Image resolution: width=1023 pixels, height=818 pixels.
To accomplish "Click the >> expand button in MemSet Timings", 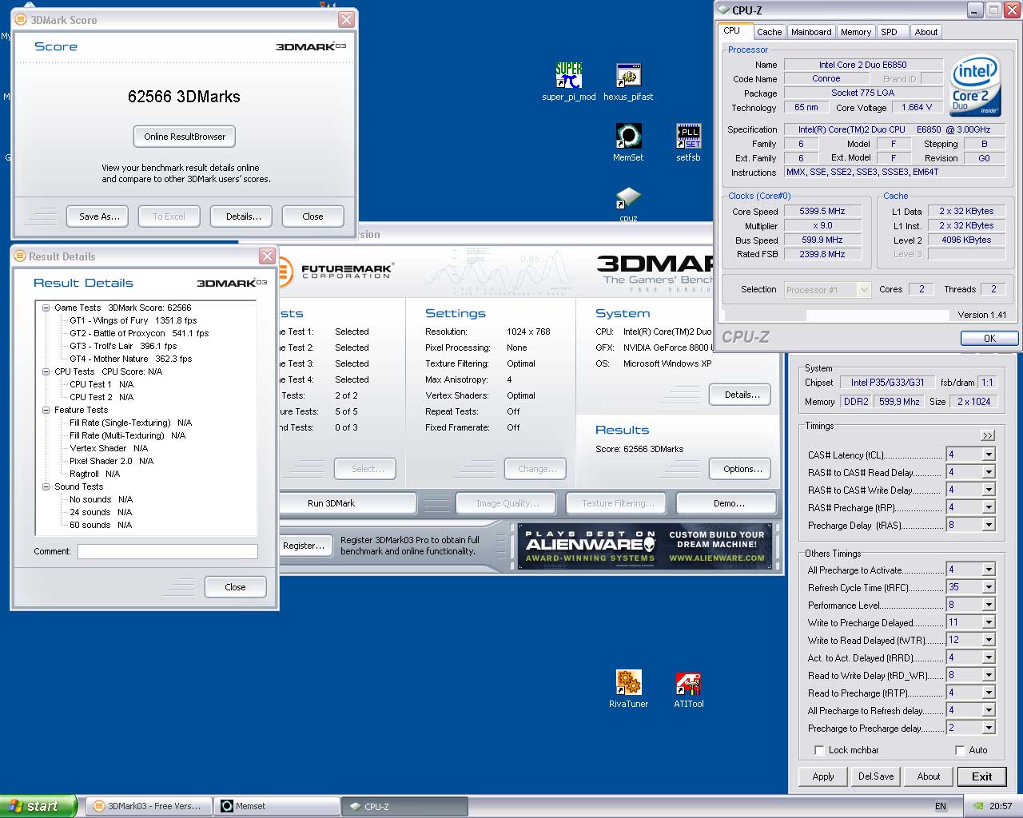I will [x=988, y=435].
